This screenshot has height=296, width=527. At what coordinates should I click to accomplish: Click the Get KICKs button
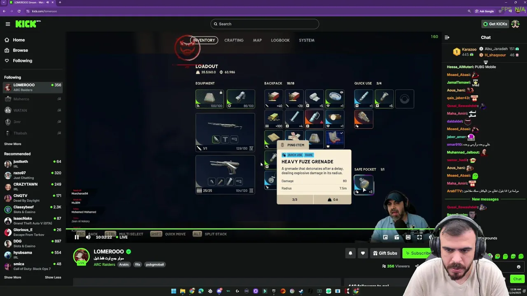click(x=495, y=24)
